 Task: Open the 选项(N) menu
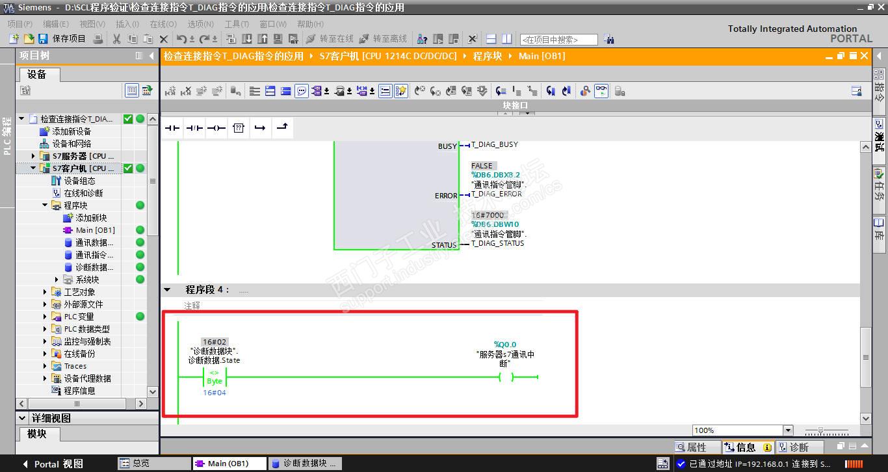[201, 24]
